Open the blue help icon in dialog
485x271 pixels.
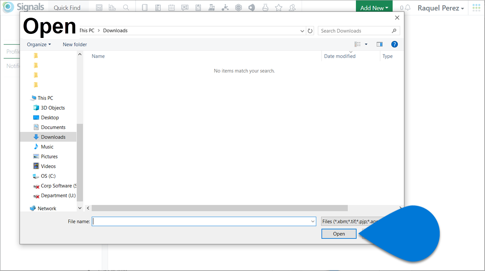395,44
